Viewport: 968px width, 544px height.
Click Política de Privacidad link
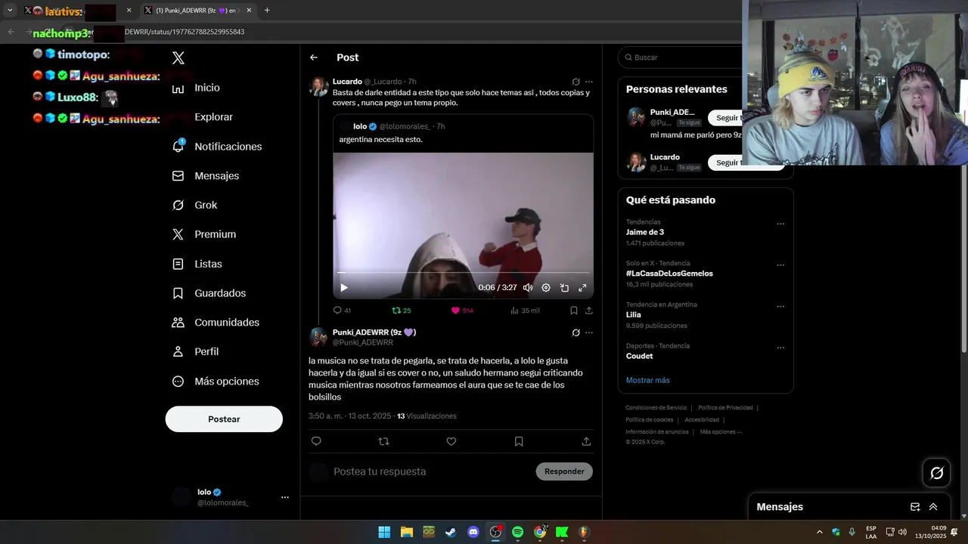725,408
